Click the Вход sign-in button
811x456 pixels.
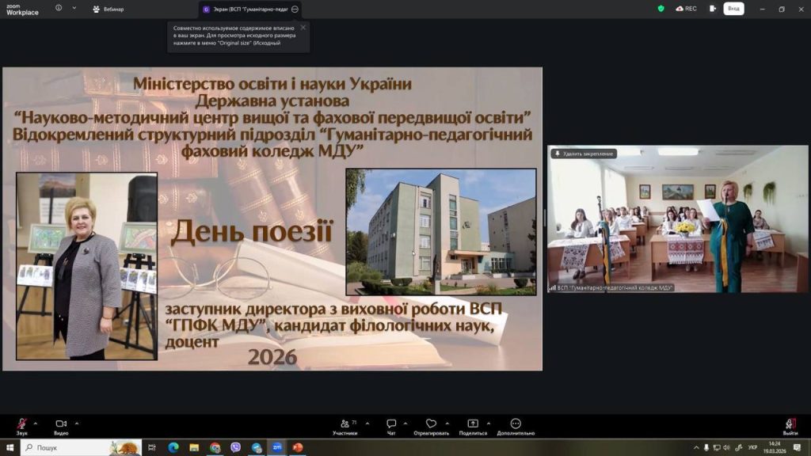733,9
